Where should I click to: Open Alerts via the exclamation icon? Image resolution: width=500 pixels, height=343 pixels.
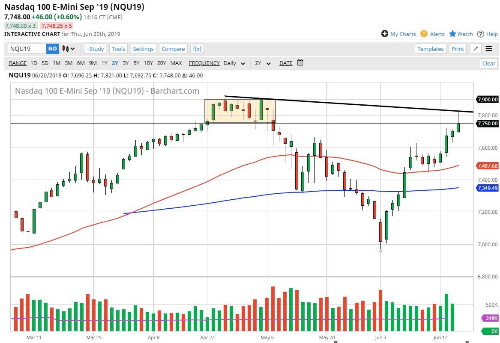click(x=424, y=34)
